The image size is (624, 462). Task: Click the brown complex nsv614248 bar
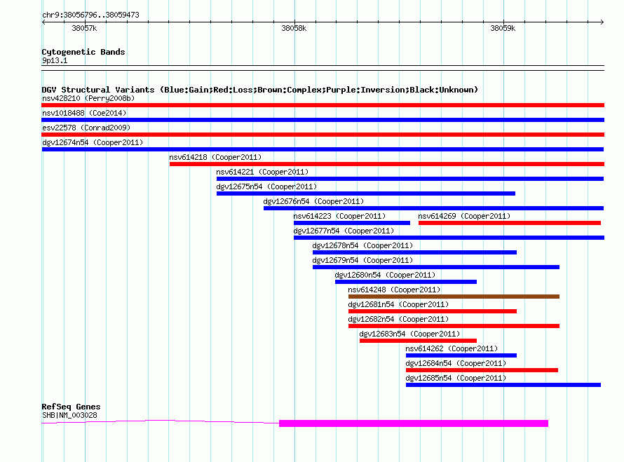coord(454,297)
